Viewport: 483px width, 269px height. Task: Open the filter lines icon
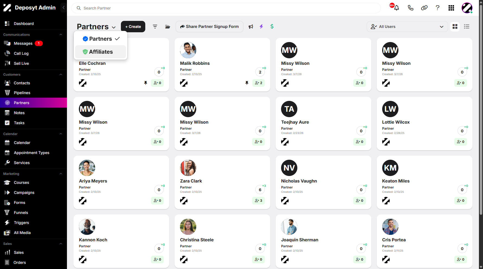(x=155, y=27)
